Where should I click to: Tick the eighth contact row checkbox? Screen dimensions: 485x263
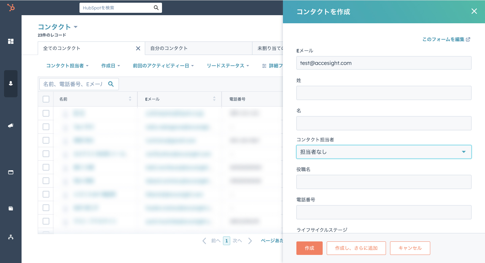pyautogui.click(x=46, y=208)
